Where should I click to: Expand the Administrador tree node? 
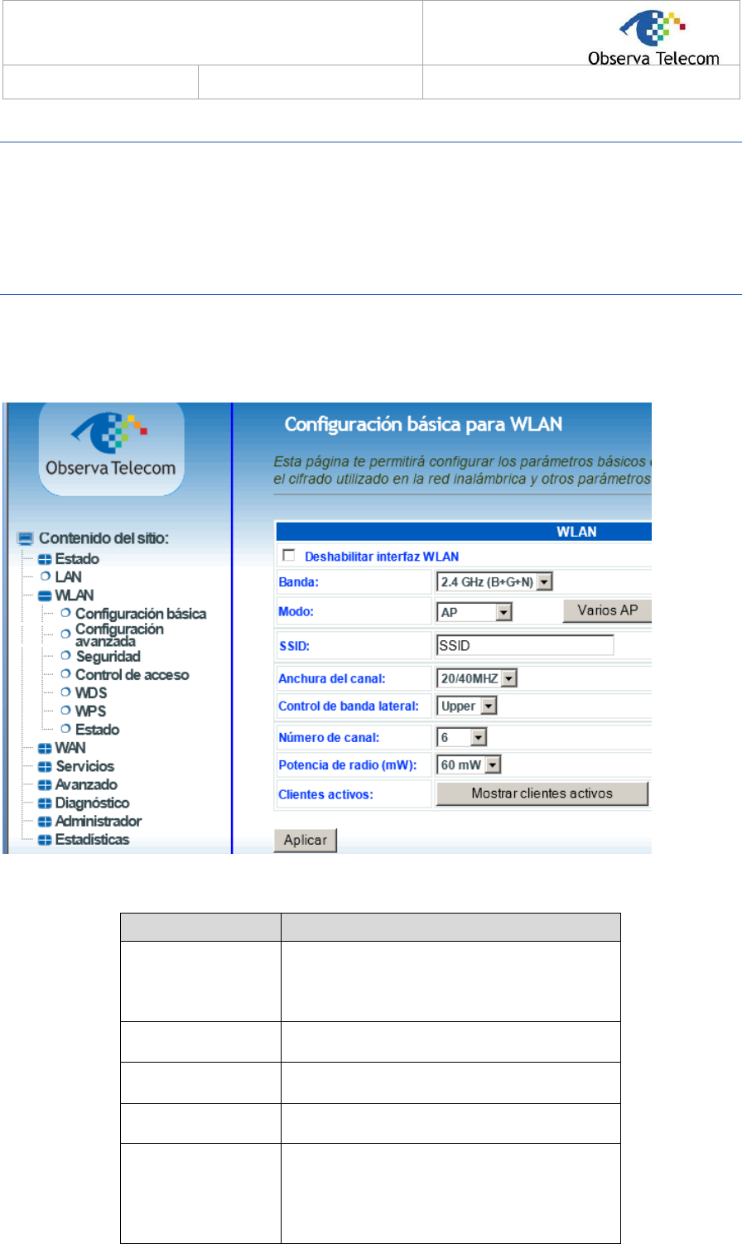point(45,821)
